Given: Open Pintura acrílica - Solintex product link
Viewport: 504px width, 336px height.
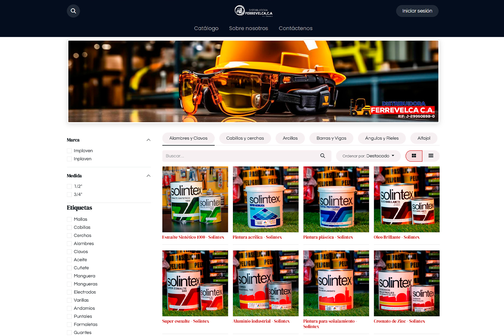Looking at the screenshot, I should click(x=257, y=237).
